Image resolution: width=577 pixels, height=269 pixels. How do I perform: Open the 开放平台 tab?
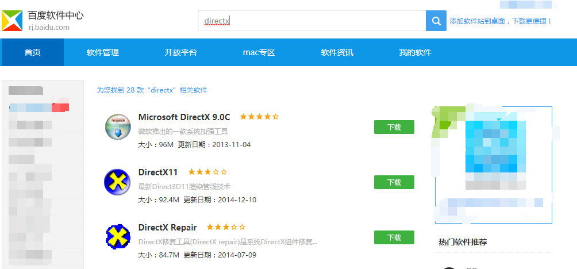[x=180, y=52]
